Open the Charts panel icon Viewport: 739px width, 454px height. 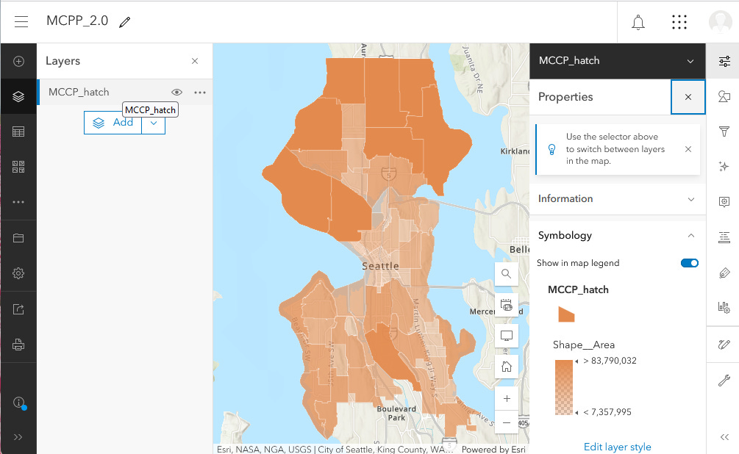724,308
